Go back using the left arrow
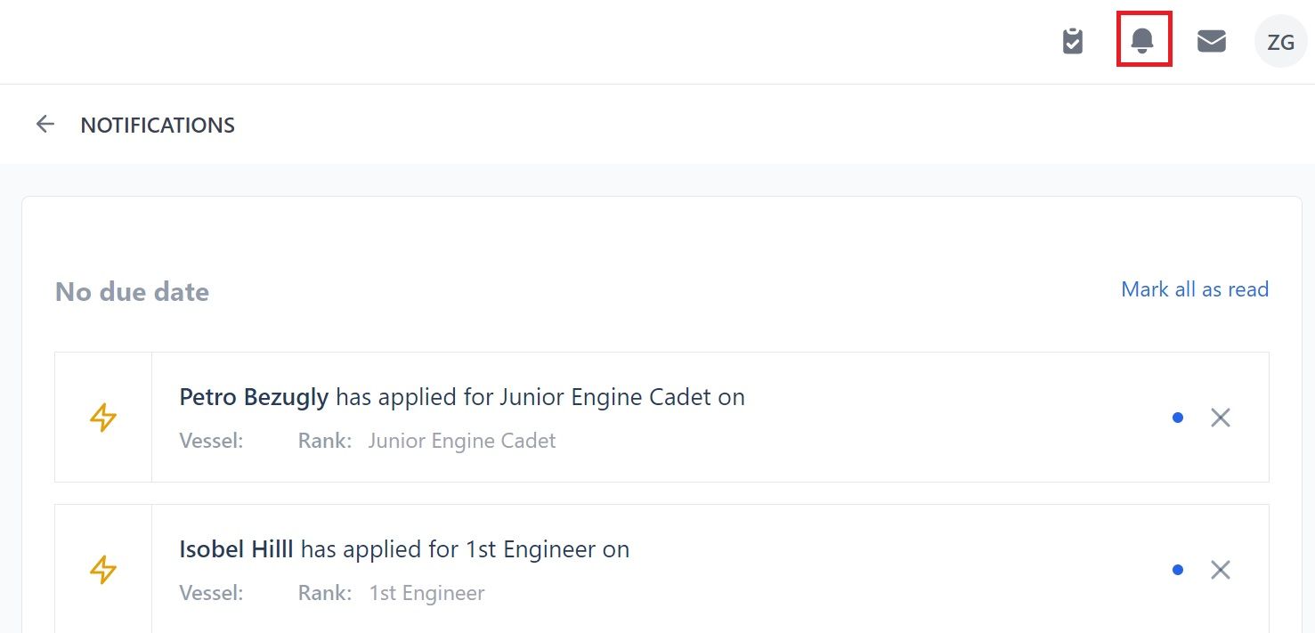Screen dimensions: 1315x633 (x=45, y=125)
